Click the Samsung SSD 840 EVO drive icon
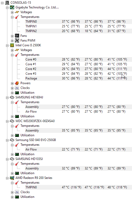This screenshot has height=201, width=132. point(12,140)
